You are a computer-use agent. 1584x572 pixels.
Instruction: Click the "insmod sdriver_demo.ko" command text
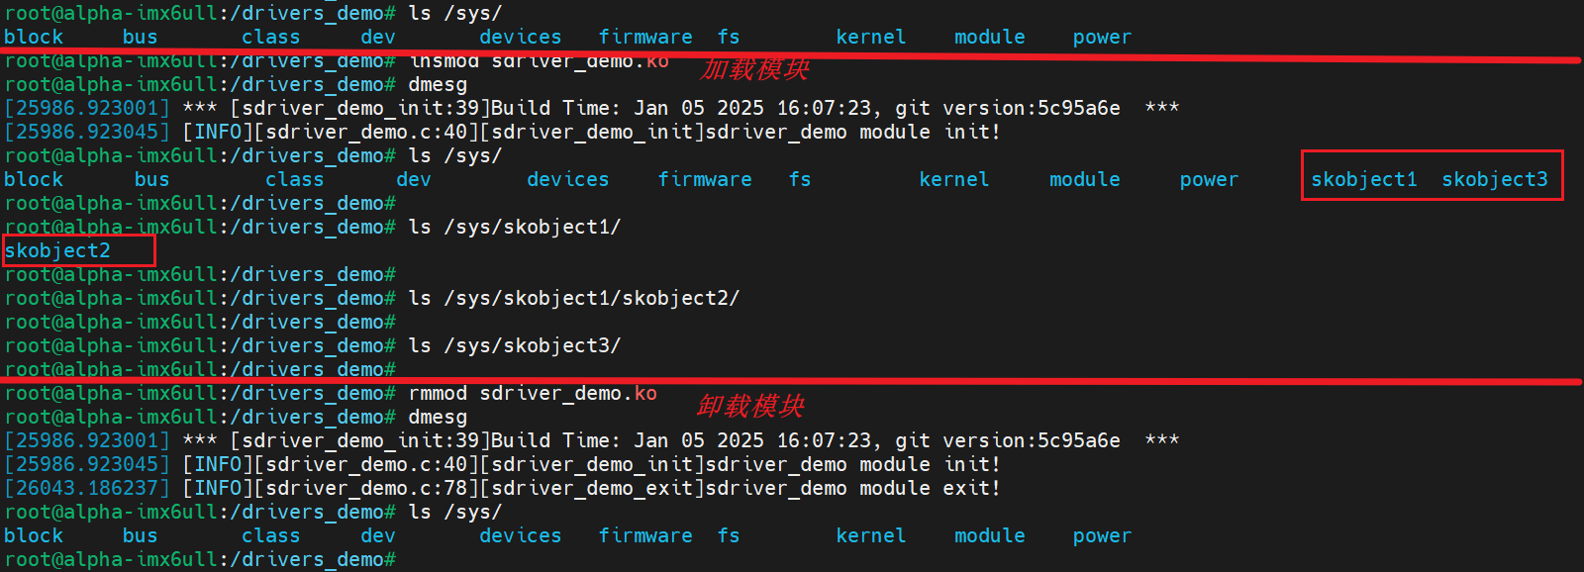pyautogui.click(x=540, y=61)
